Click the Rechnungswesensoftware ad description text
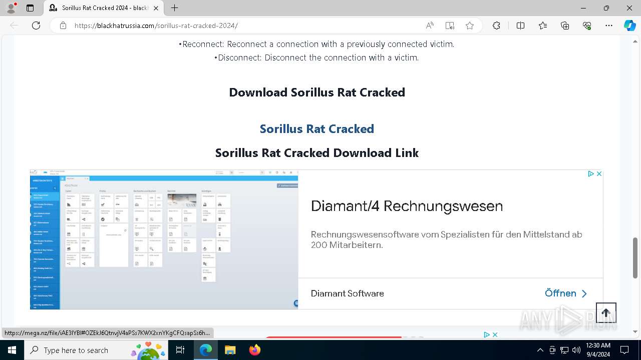641x360 pixels. [447, 239]
